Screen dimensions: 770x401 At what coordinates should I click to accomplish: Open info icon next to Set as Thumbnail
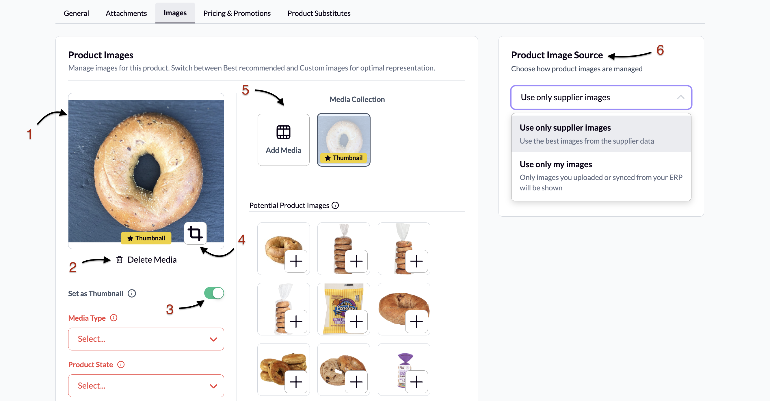pyautogui.click(x=132, y=293)
